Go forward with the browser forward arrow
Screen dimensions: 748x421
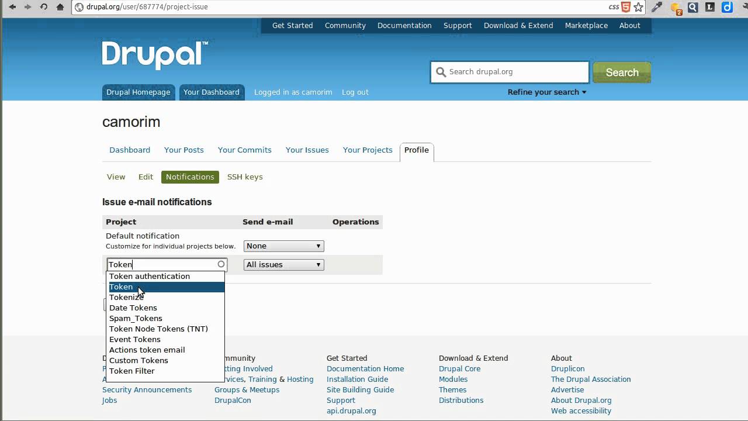pos(27,7)
